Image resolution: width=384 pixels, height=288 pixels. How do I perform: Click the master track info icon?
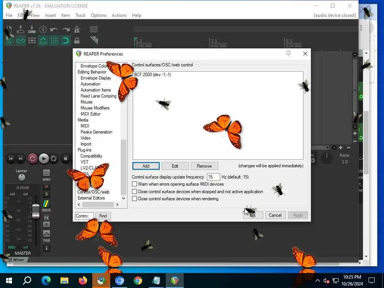46,248
